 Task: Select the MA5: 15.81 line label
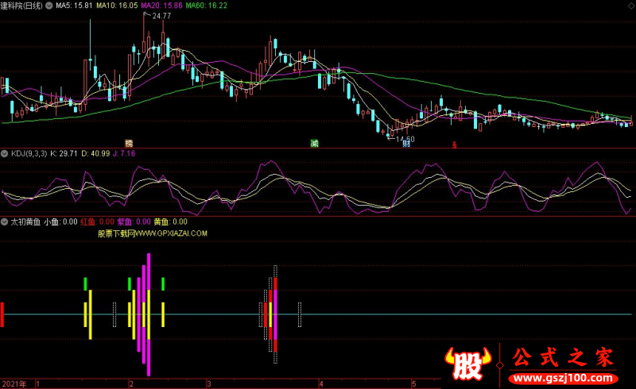pos(74,6)
